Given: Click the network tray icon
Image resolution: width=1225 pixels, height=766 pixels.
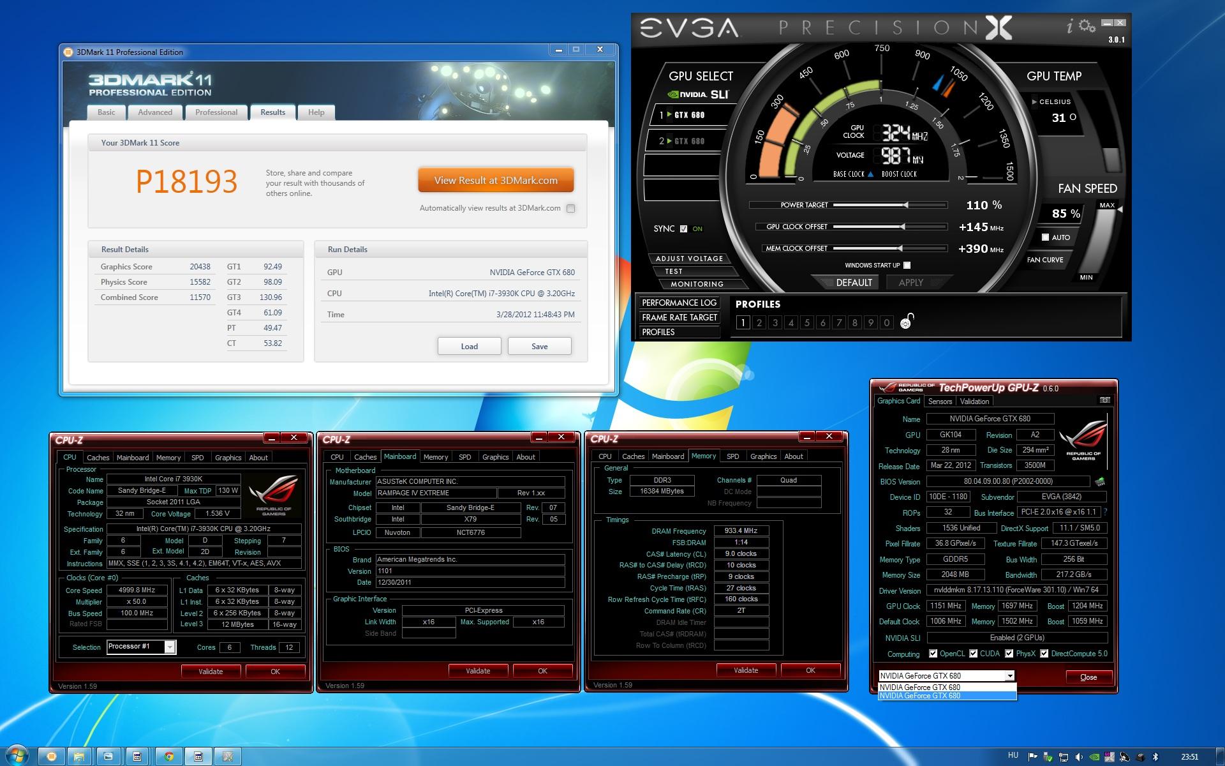Looking at the screenshot, I should pos(1064,757).
